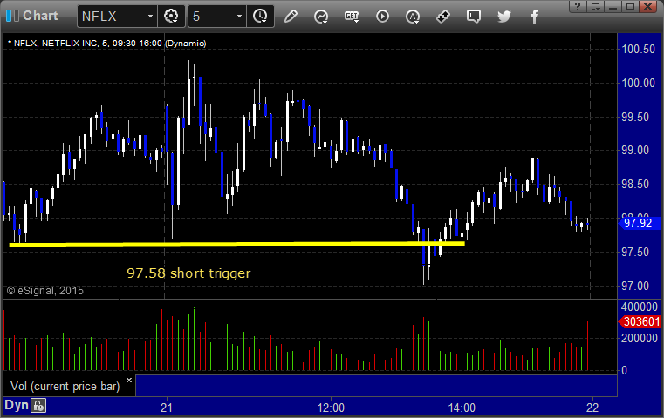The height and width of the screenshot is (418, 664).
Task: Share chart via Twitter icon
Action: coord(504,17)
